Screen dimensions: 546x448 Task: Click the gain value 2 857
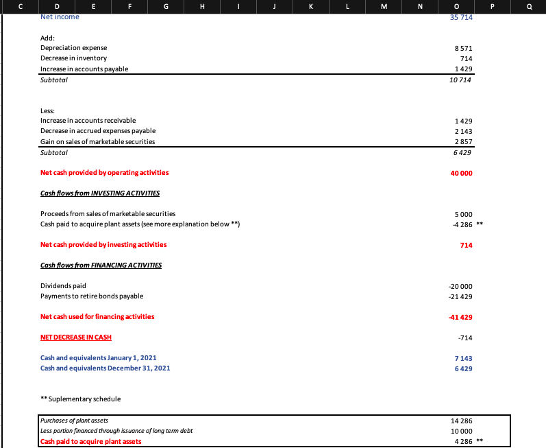464,141
